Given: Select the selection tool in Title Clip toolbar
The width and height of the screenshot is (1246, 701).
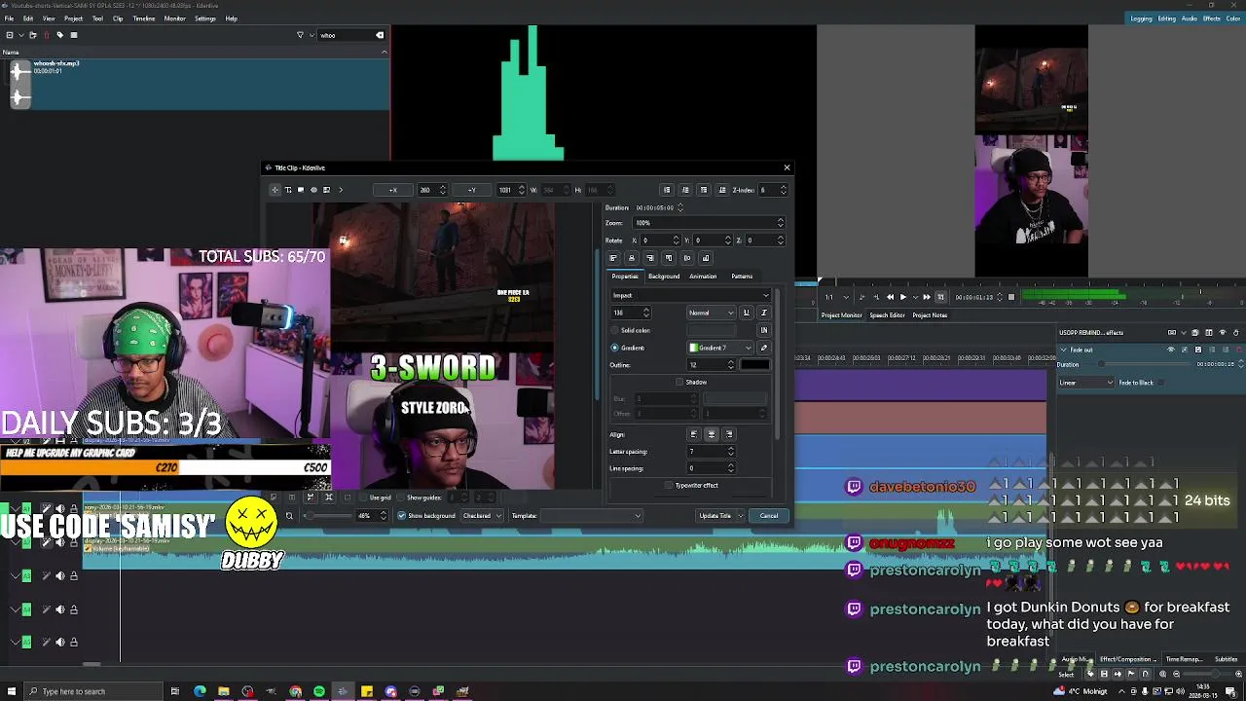Looking at the screenshot, I should [275, 190].
